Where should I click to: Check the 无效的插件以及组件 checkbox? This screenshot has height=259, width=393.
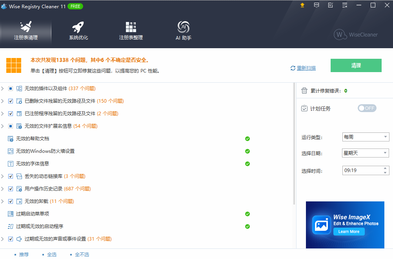click(x=10, y=88)
